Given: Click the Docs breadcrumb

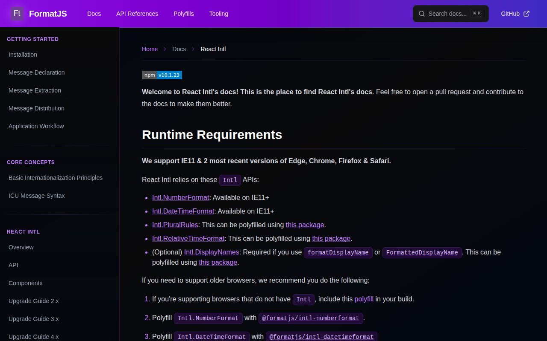Looking at the screenshot, I should coord(179,49).
